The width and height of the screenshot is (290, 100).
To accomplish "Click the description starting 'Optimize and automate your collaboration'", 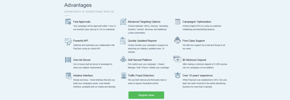I will coord(94,47).
